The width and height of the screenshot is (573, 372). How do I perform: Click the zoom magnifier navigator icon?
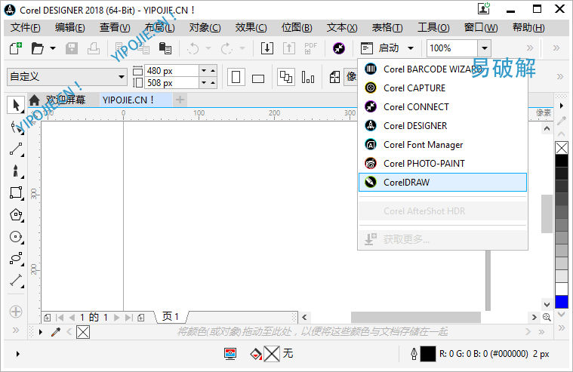[x=547, y=317]
